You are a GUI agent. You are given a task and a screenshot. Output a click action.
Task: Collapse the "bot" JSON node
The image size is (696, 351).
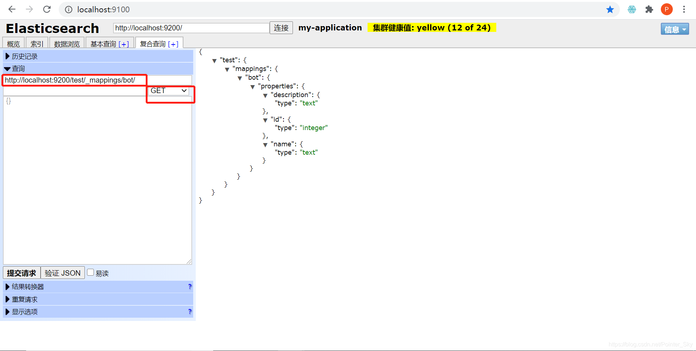pyautogui.click(x=240, y=78)
